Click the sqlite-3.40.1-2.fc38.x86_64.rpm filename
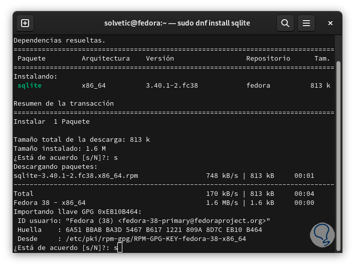355x267 pixels. tap(76, 176)
